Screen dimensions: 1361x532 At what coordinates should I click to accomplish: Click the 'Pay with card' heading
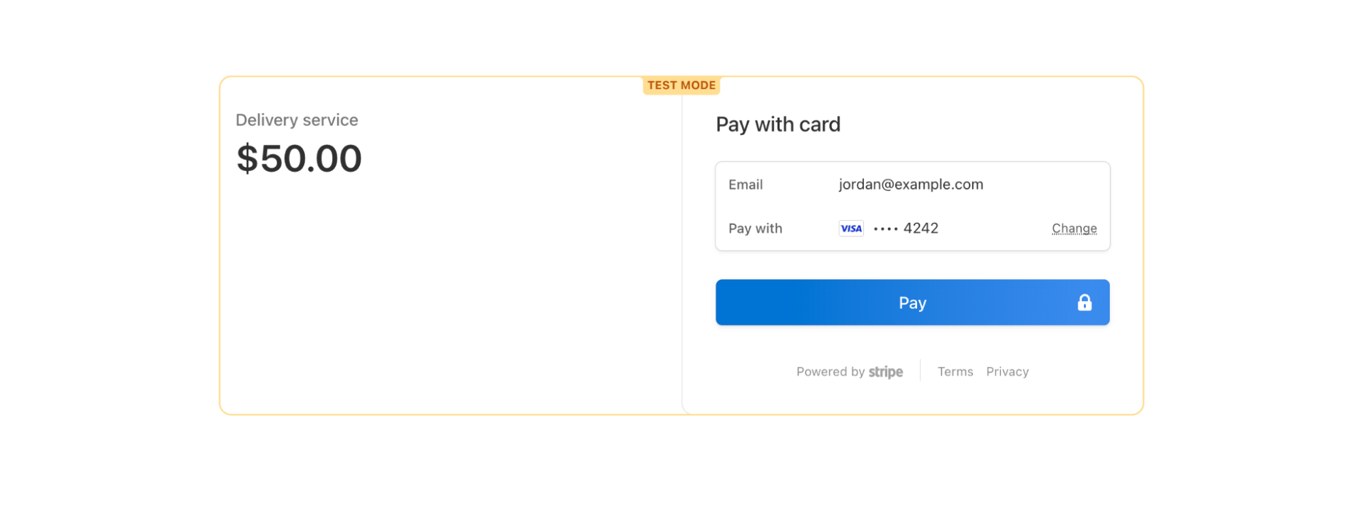(x=778, y=125)
